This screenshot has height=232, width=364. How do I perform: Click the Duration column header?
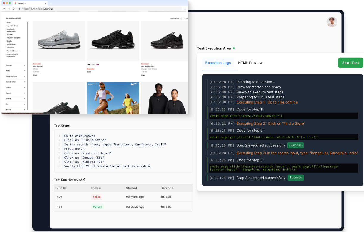coord(167,188)
